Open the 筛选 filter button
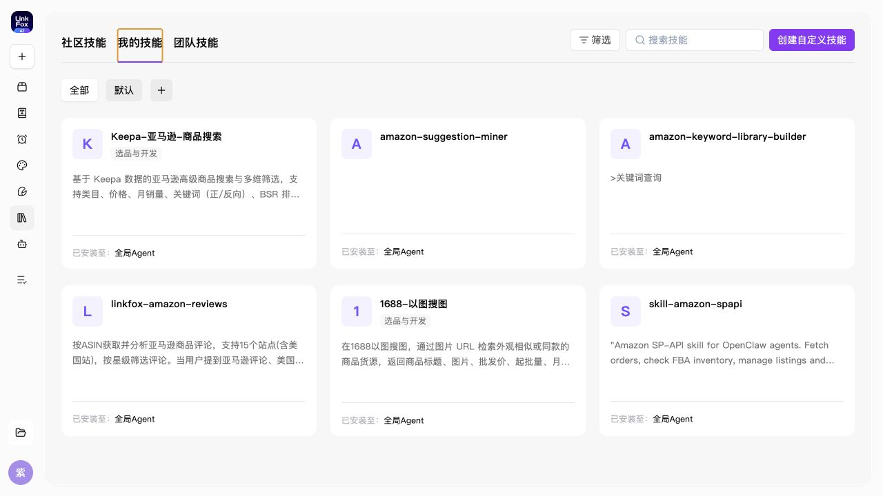 point(595,40)
